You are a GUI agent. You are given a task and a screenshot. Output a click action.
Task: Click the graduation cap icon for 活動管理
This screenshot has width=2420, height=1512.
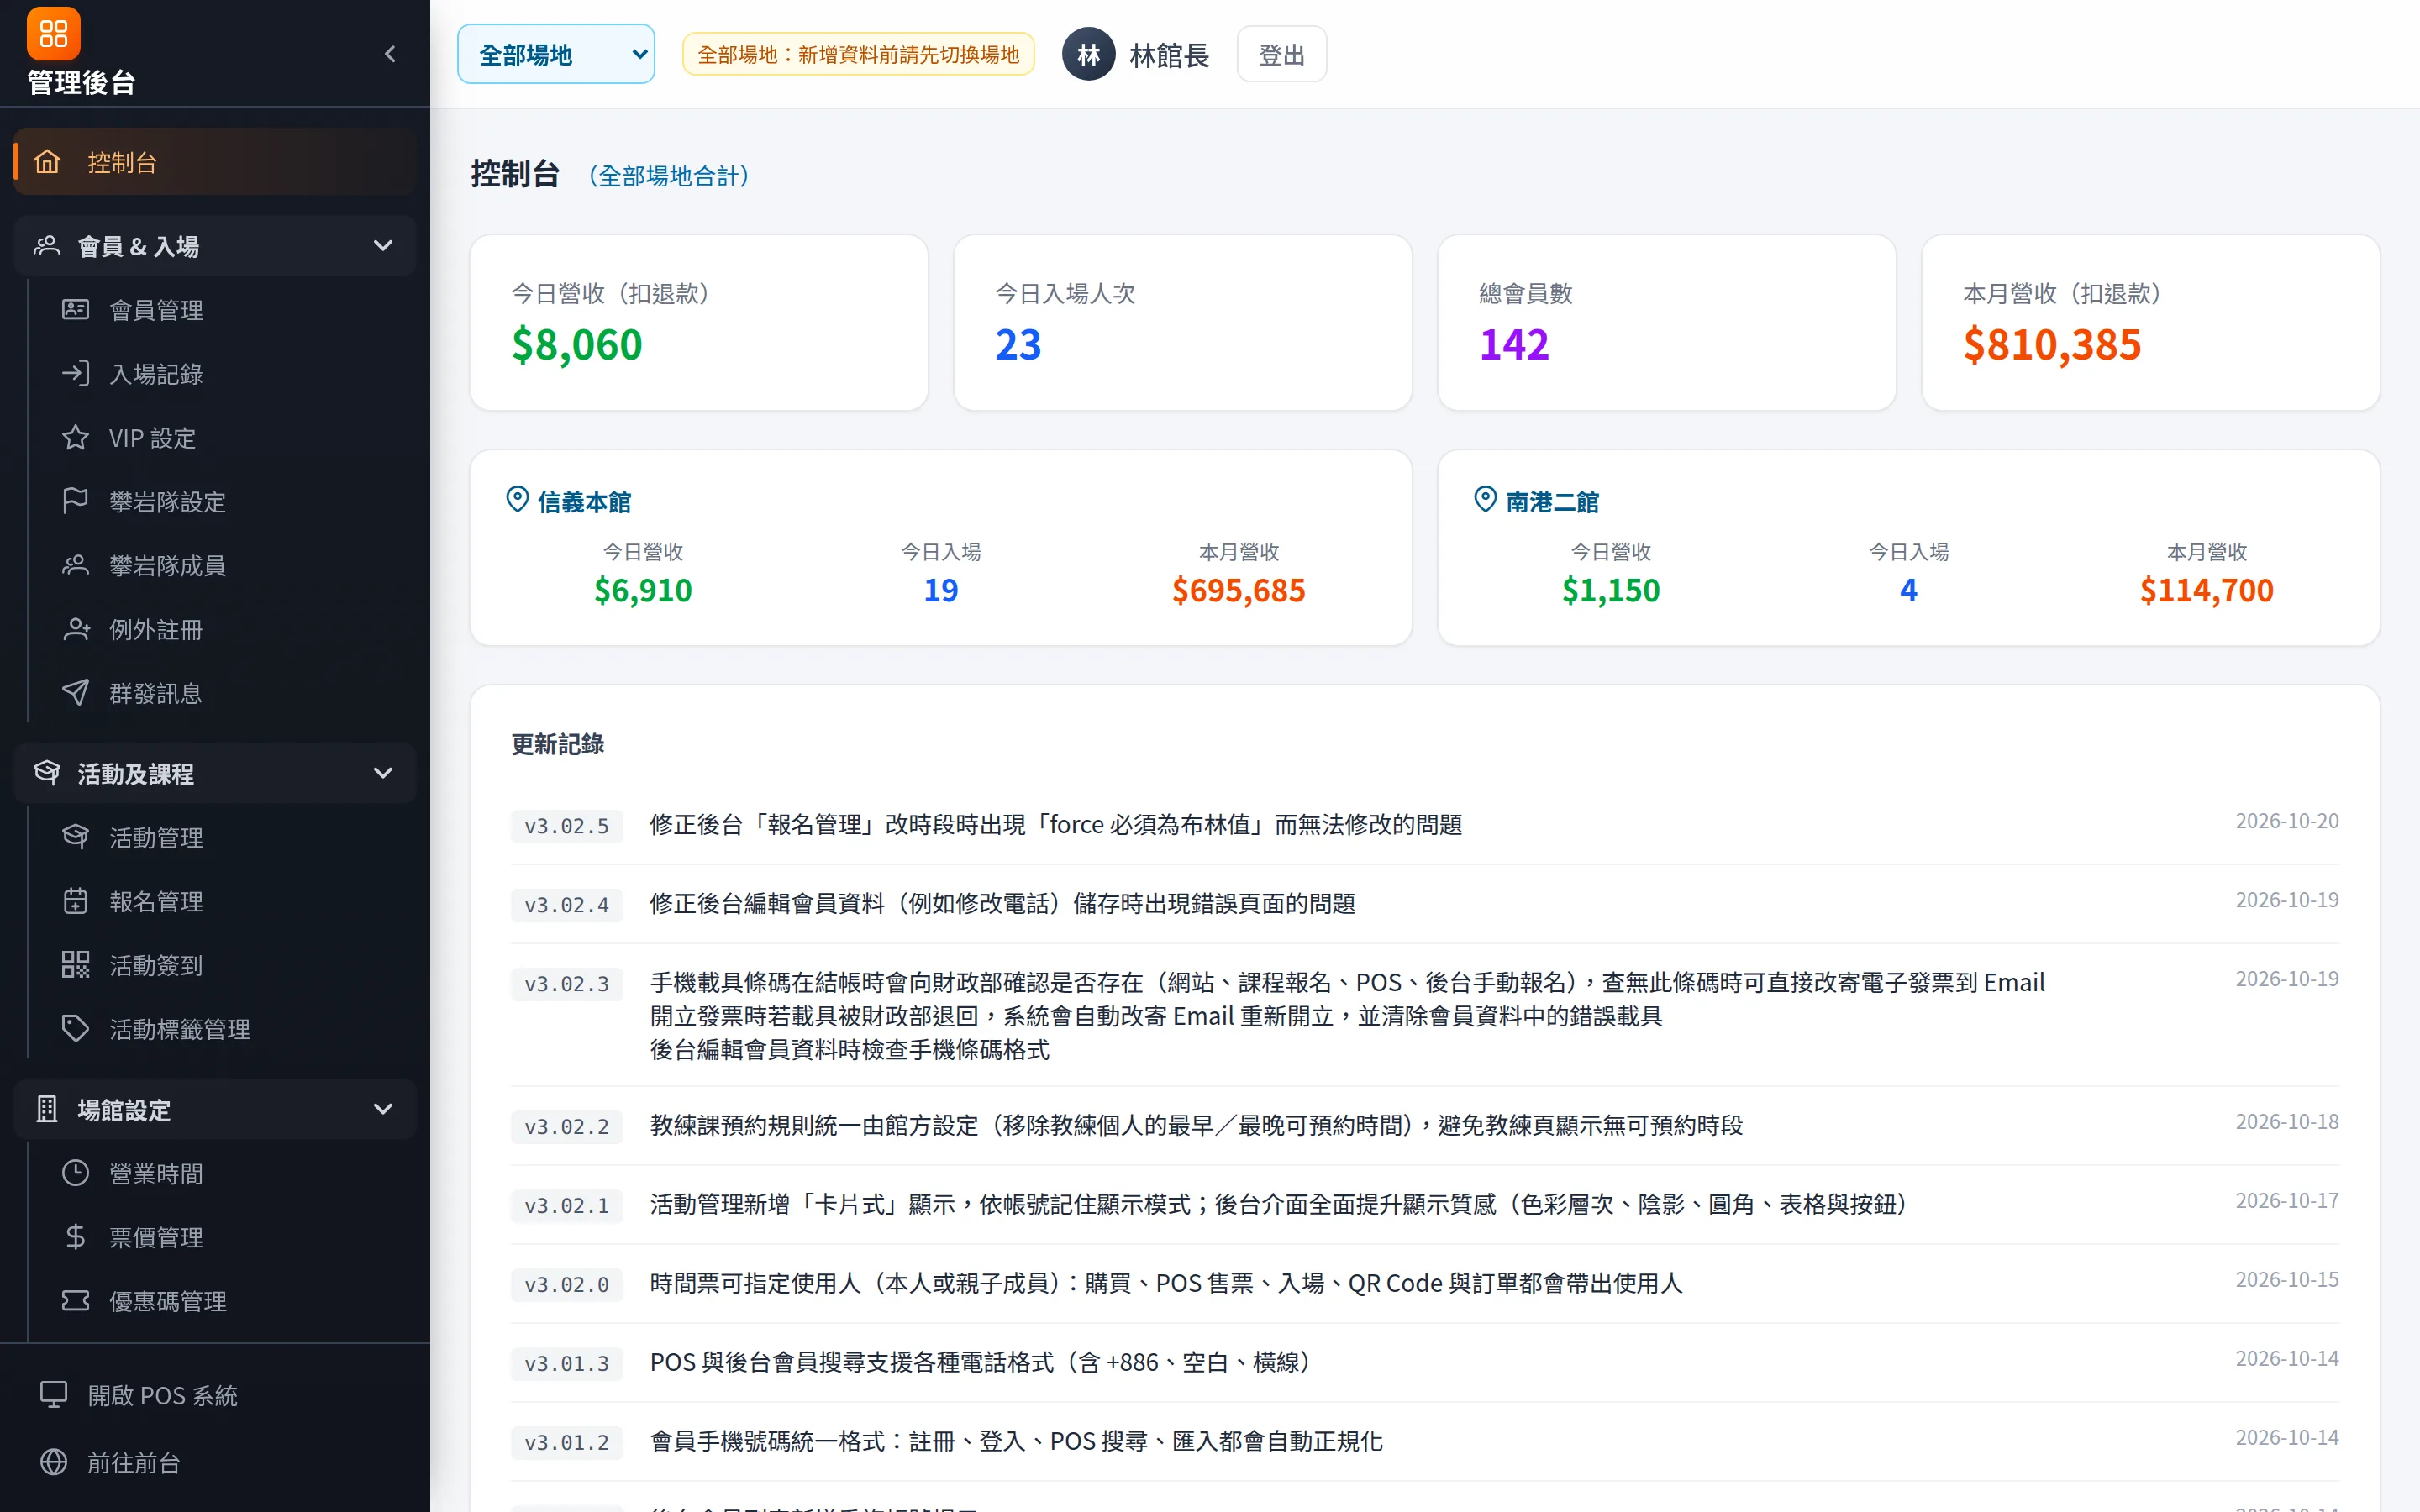tap(75, 837)
